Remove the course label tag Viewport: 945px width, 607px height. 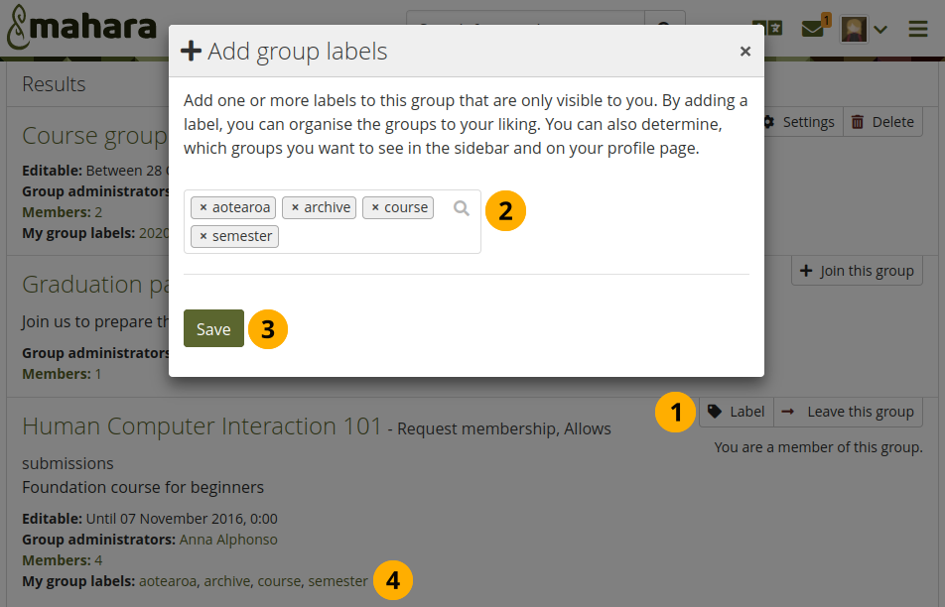(375, 207)
